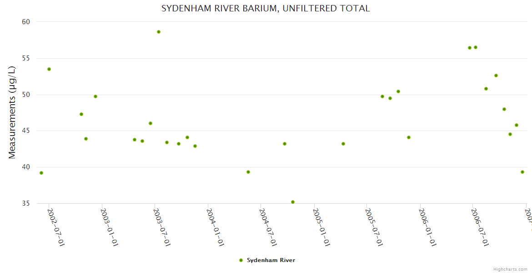Select the lowest data point near 35
532x273 pixels.
293,202
